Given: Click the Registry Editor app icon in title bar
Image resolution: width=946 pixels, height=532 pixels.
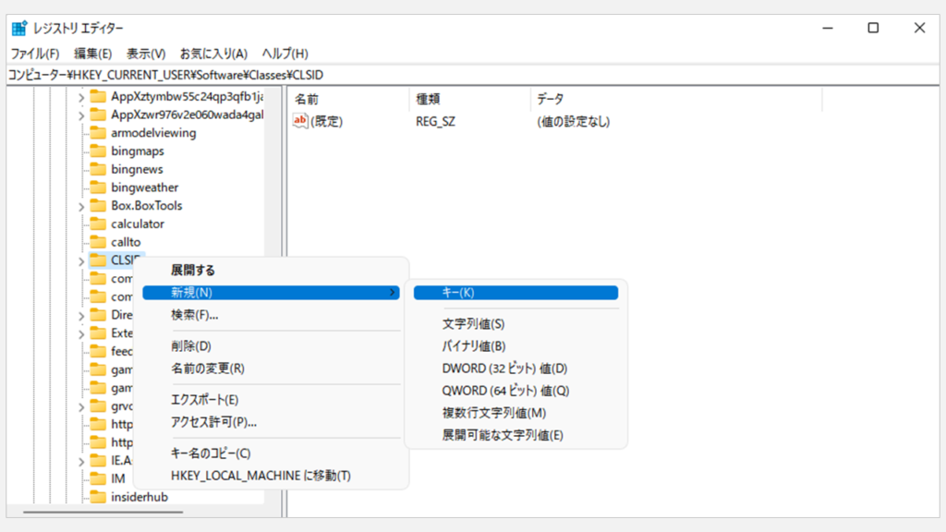Looking at the screenshot, I should (x=19, y=29).
